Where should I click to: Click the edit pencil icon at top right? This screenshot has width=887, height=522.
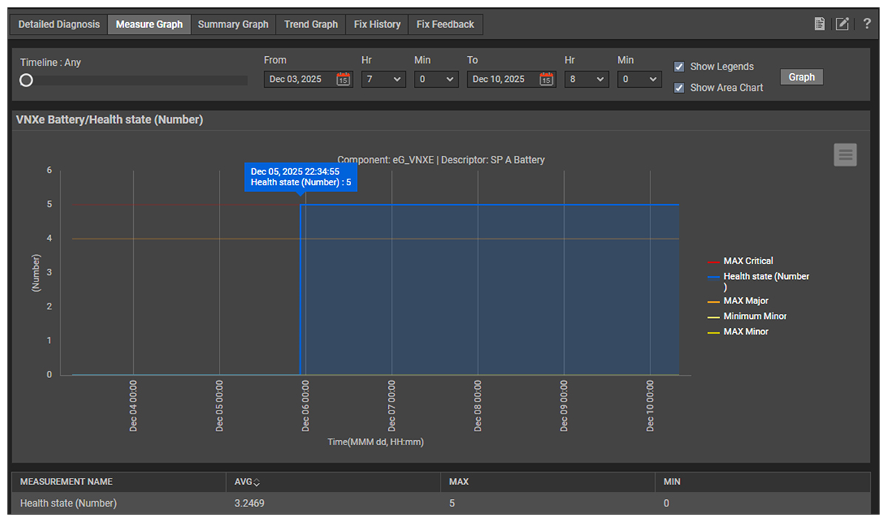click(842, 24)
